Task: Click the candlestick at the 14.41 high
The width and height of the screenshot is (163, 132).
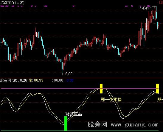Action: [x=156, y=13]
